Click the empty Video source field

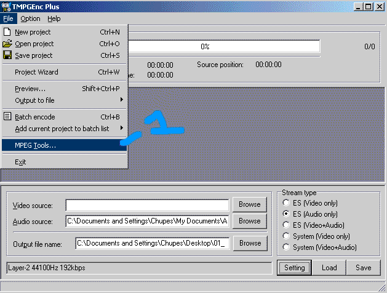(x=147, y=206)
